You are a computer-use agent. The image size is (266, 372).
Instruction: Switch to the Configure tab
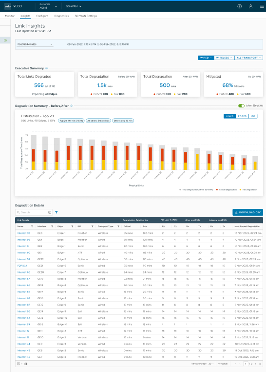tap(42, 16)
